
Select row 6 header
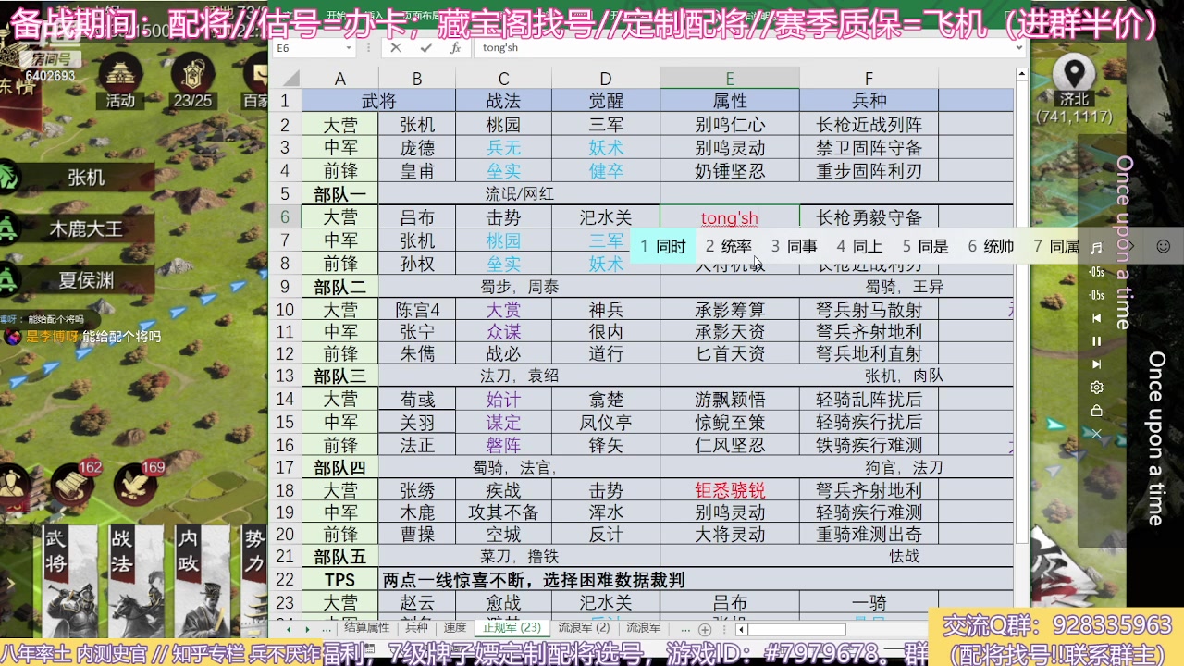tap(285, 217)
